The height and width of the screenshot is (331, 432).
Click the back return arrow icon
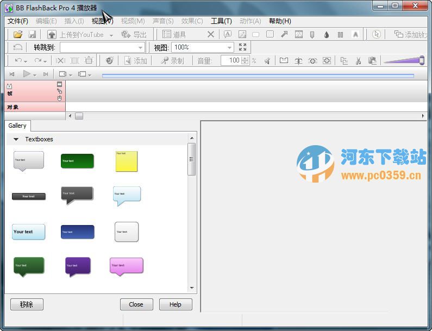(x=18, y=47)
